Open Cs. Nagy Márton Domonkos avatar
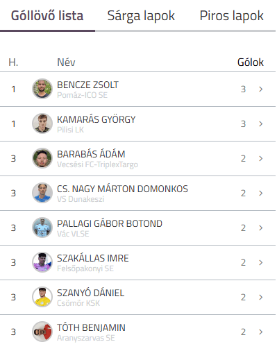This screenshot has width=277, height=351. (x=42, y=193)
